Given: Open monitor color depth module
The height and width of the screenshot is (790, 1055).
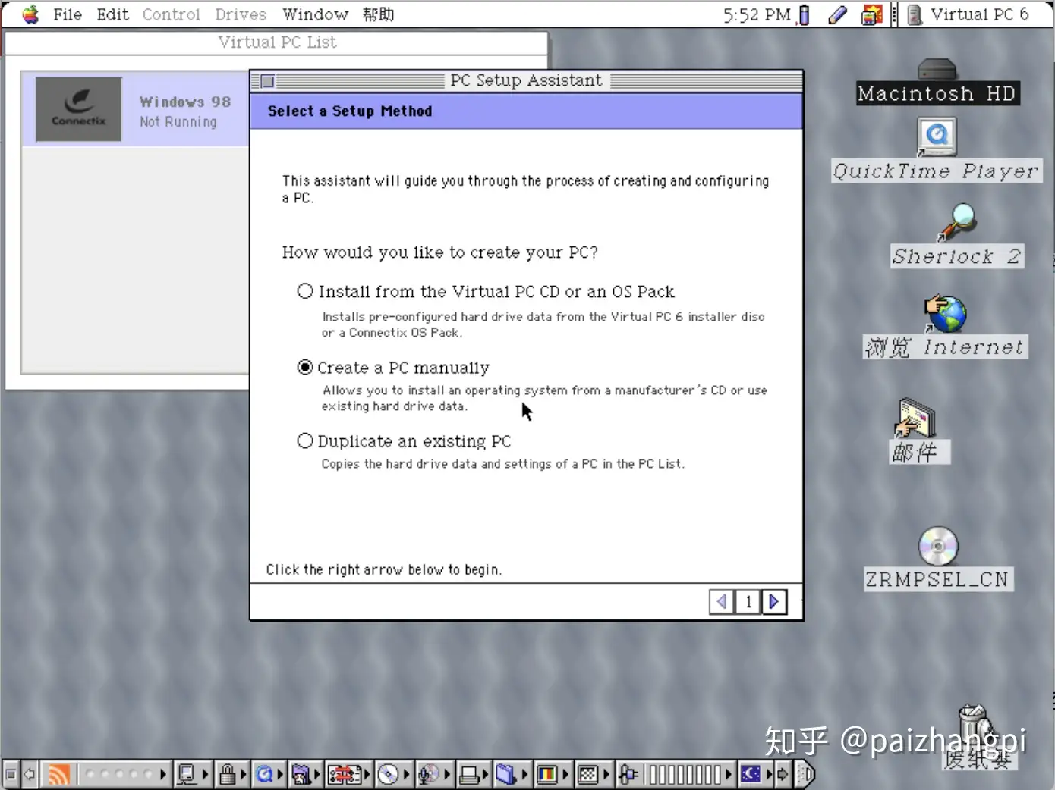Looking at the screenshot, I should tap(546, 774).
